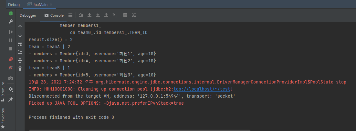Click the 'result.size() = 2' line
Viewport: 356px width, 131px height.
click(51, 40)
